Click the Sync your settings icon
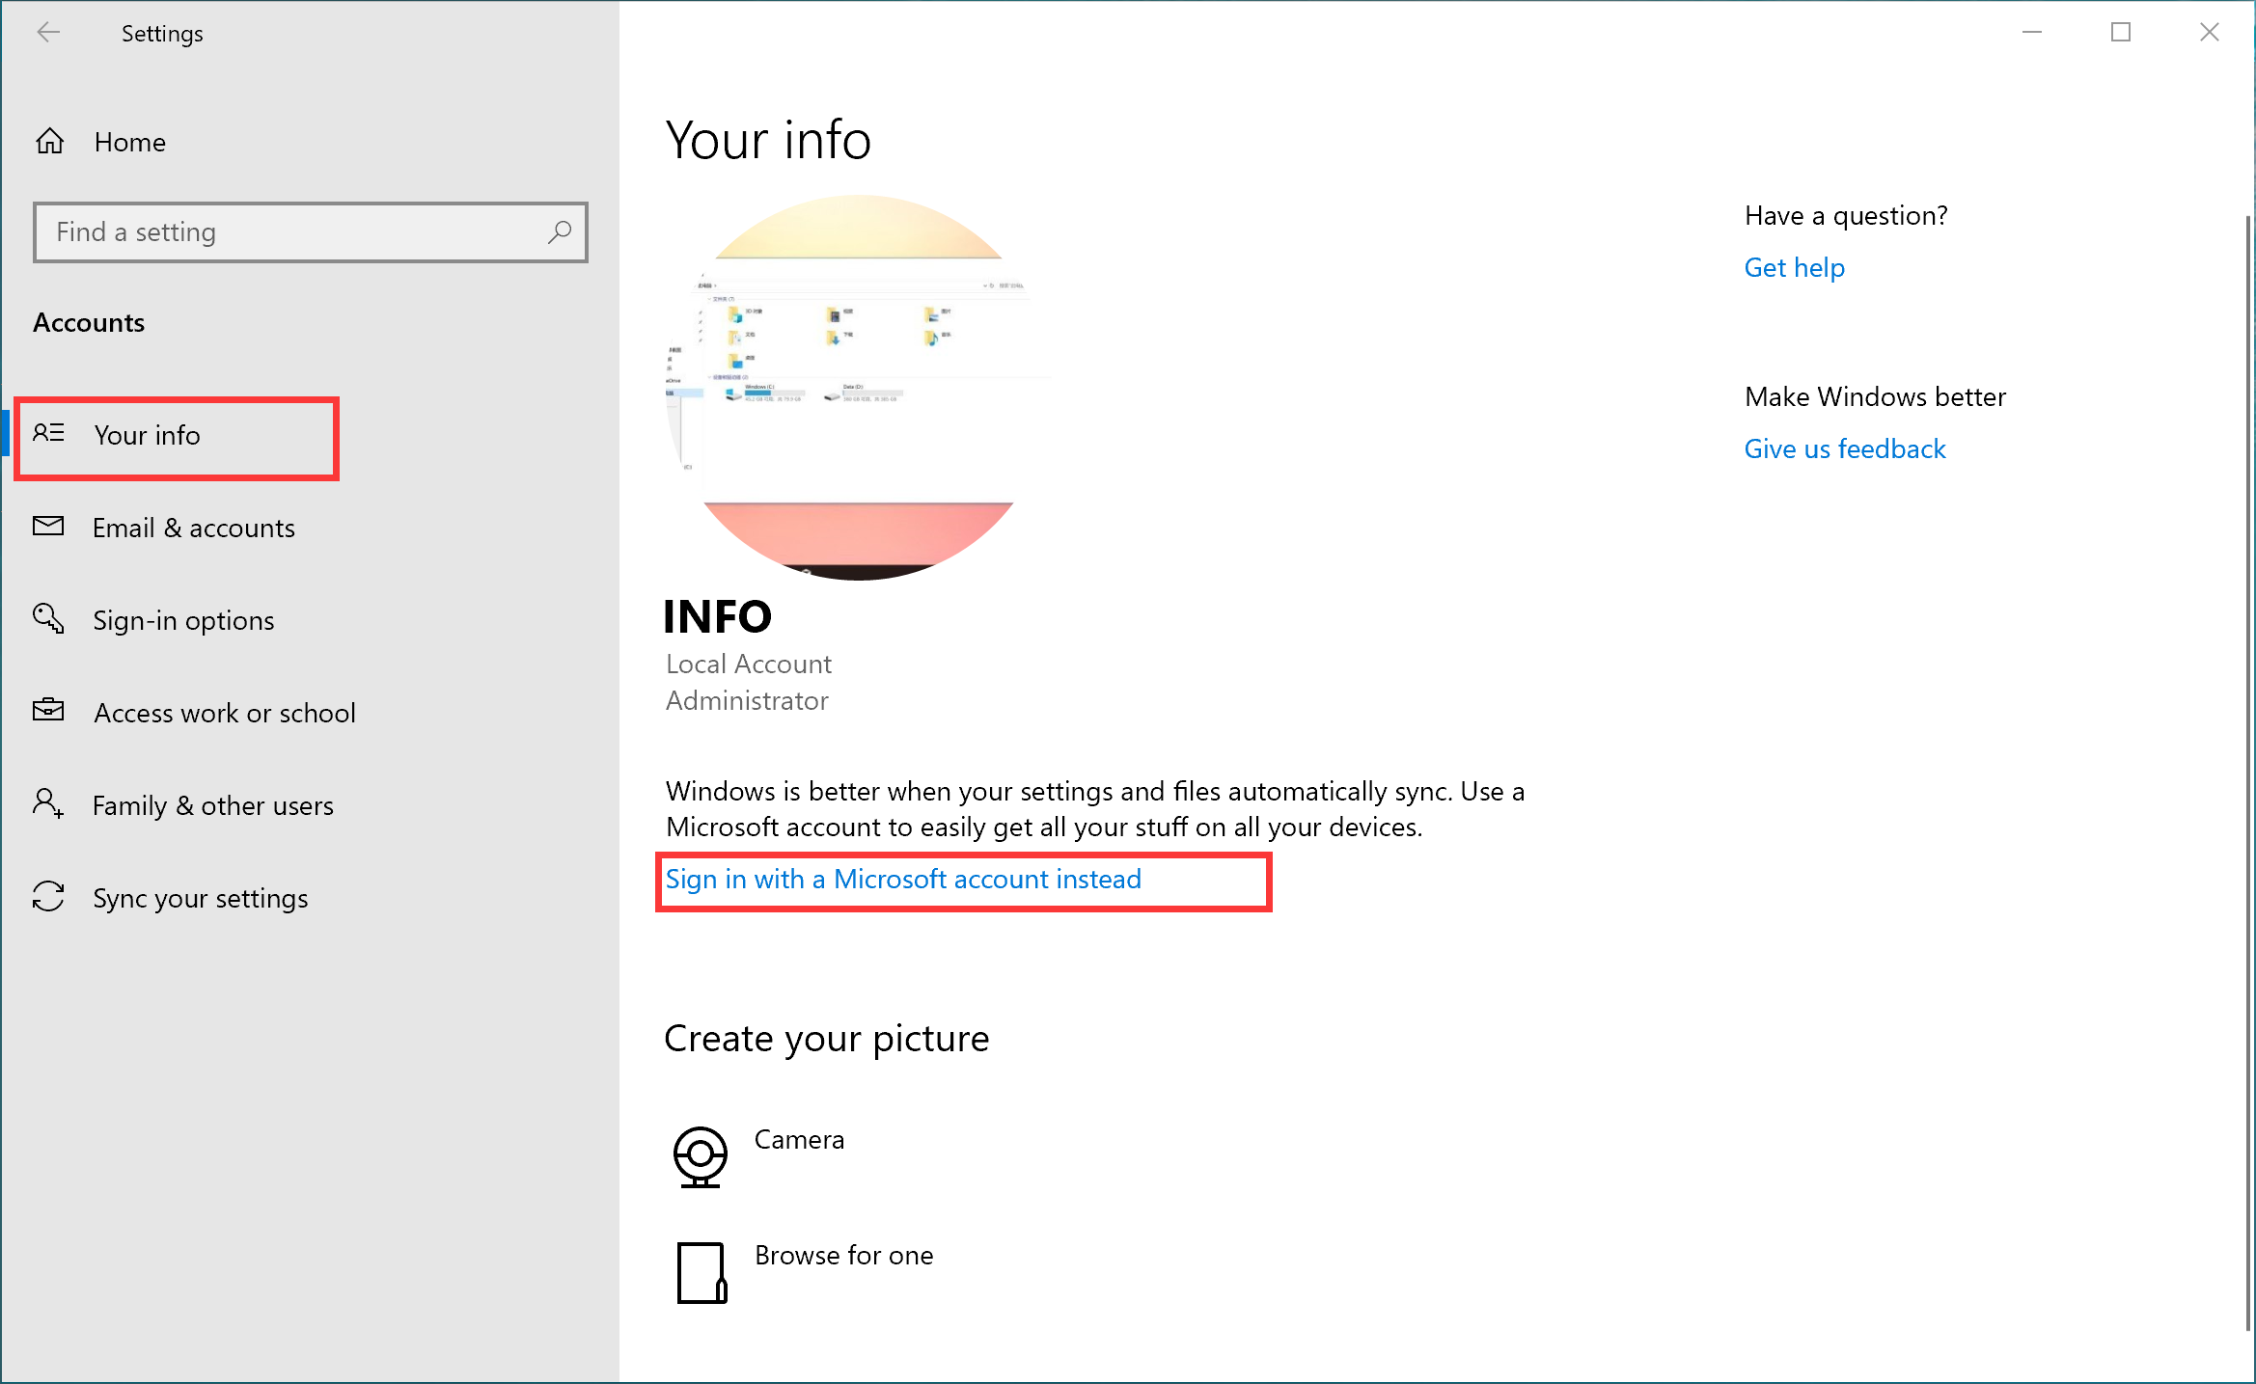 click(50, 897)
